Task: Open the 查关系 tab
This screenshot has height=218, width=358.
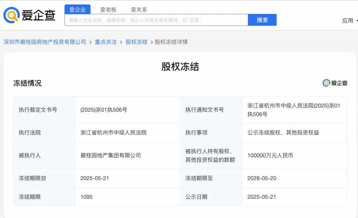Action: coord(139,10)
